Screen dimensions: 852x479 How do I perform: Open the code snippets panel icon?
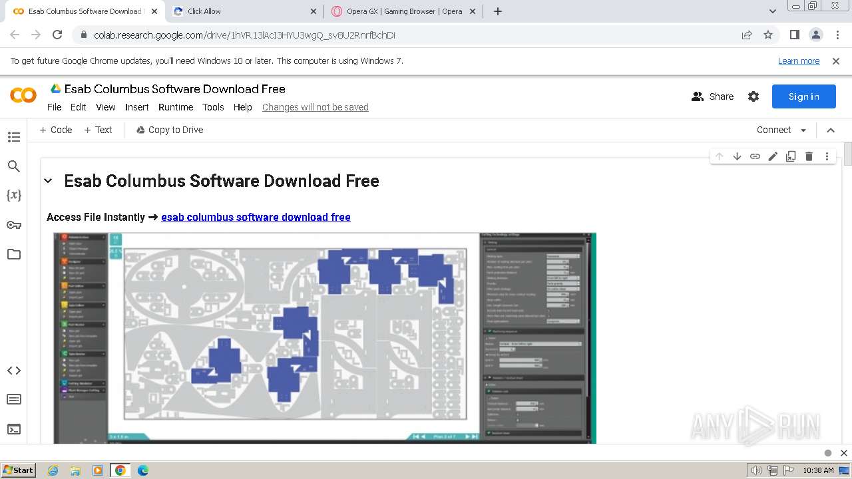tap(13, 371)
